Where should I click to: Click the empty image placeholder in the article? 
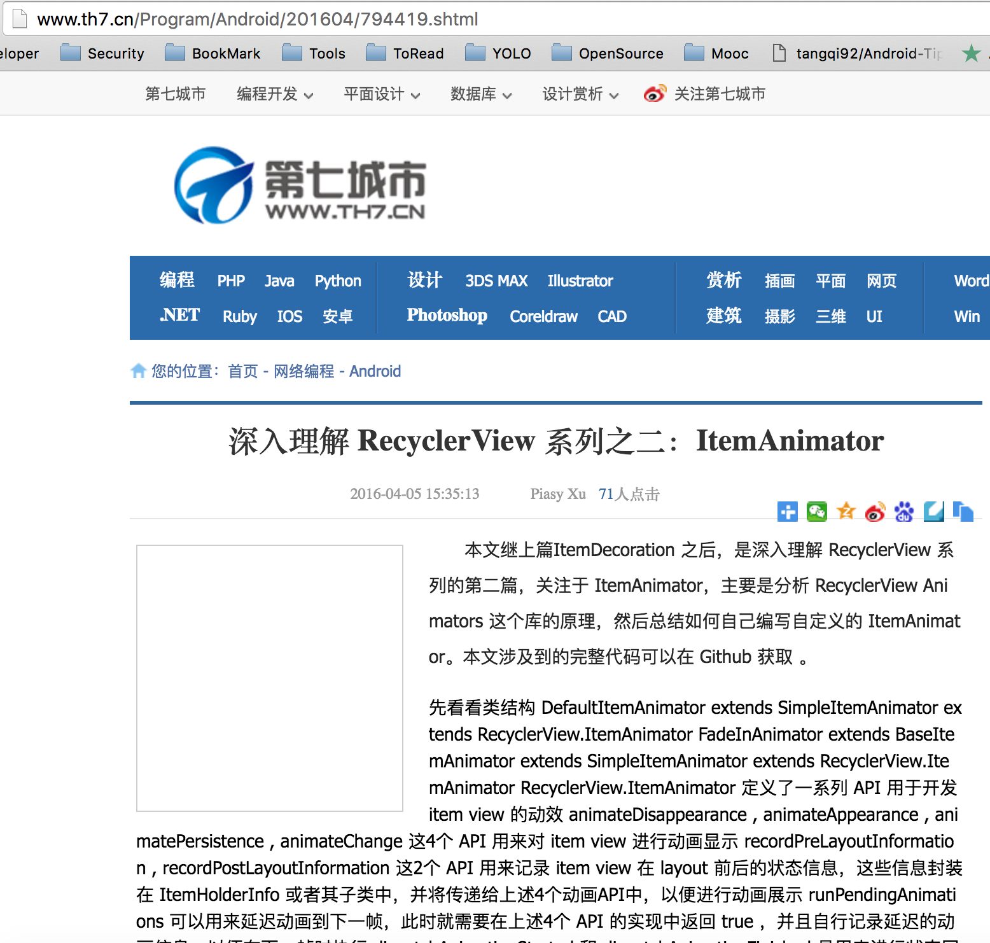click(270, 678)
